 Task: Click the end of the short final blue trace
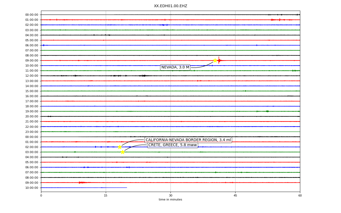[x=127, y=188]
